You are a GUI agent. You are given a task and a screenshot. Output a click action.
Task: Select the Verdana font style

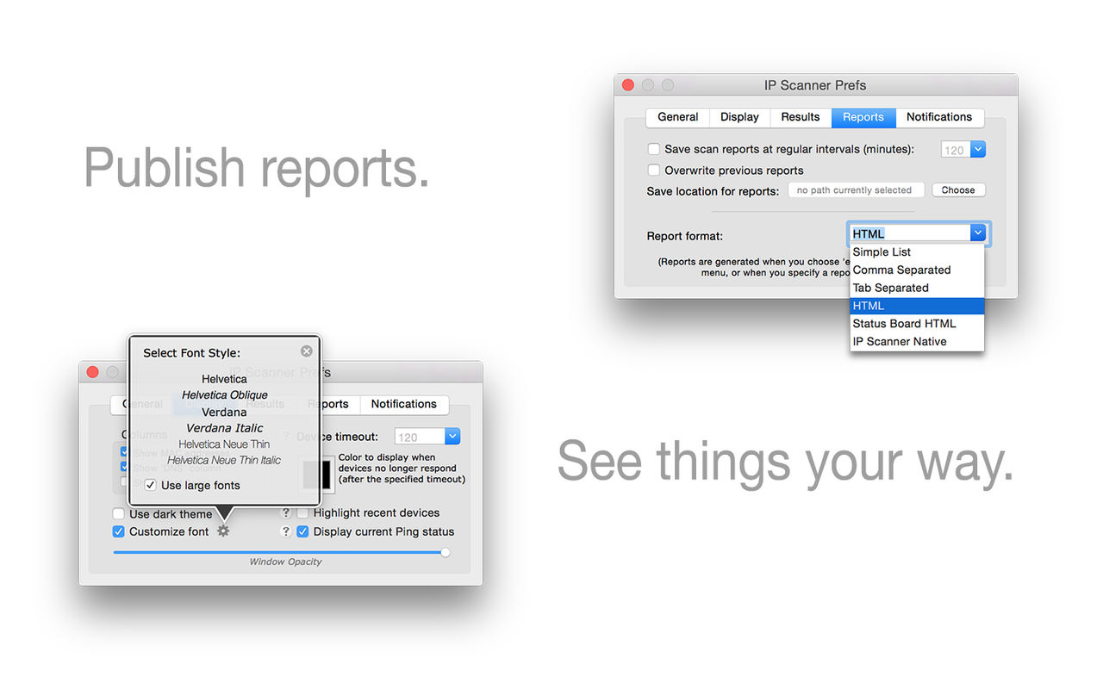coord(224,412)
